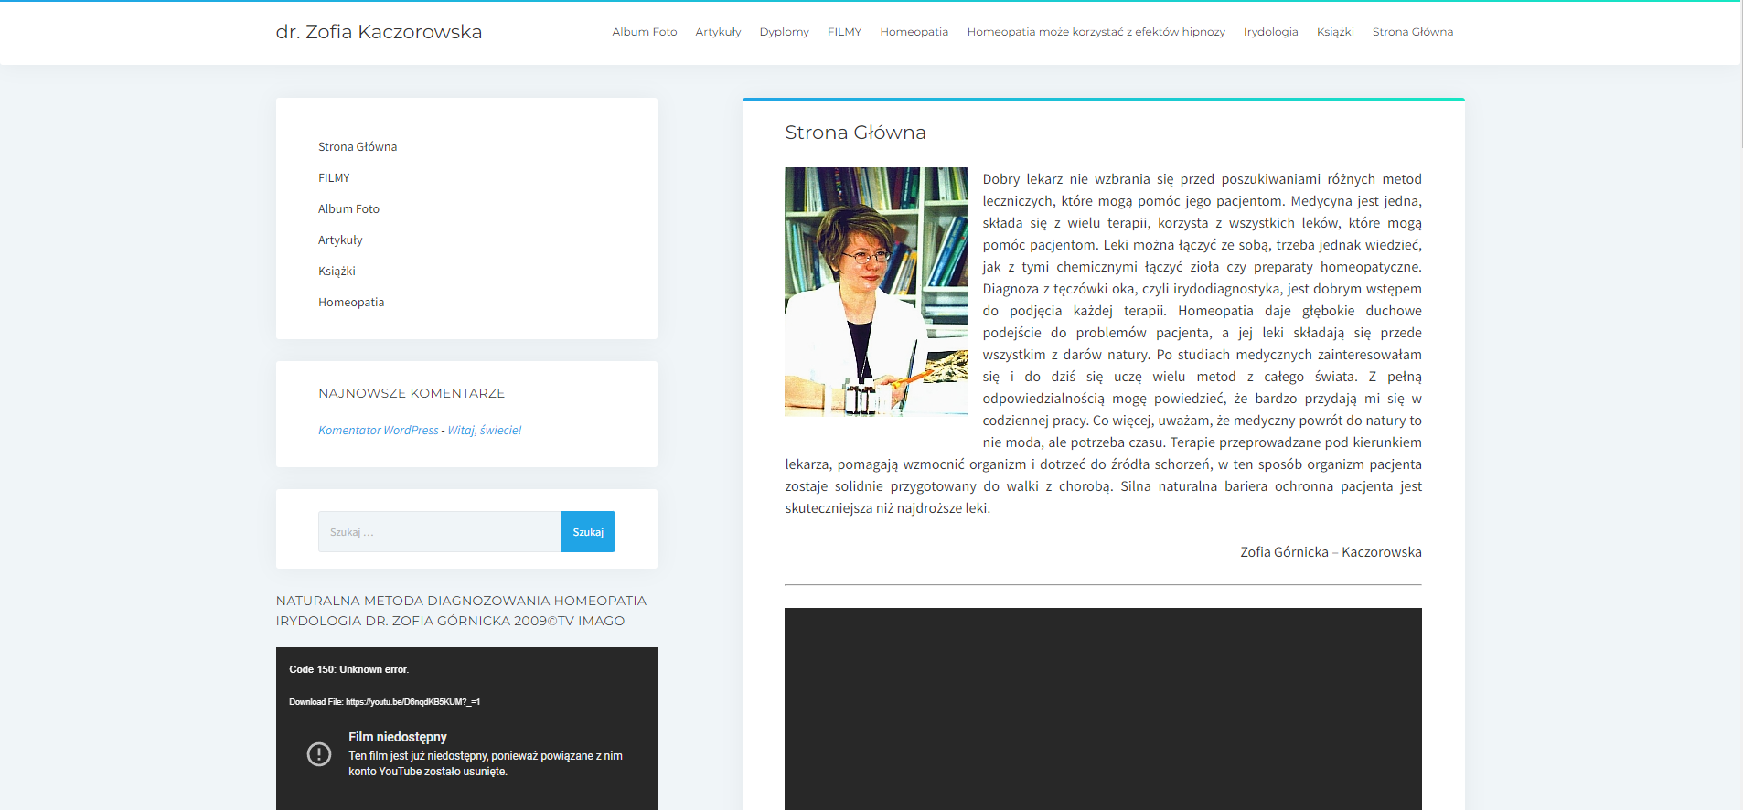1743x810 pixels.
Task: Open 'Homeopatia może korzystać z efektów hipnozy' menu item
Action: [1096, 32]
